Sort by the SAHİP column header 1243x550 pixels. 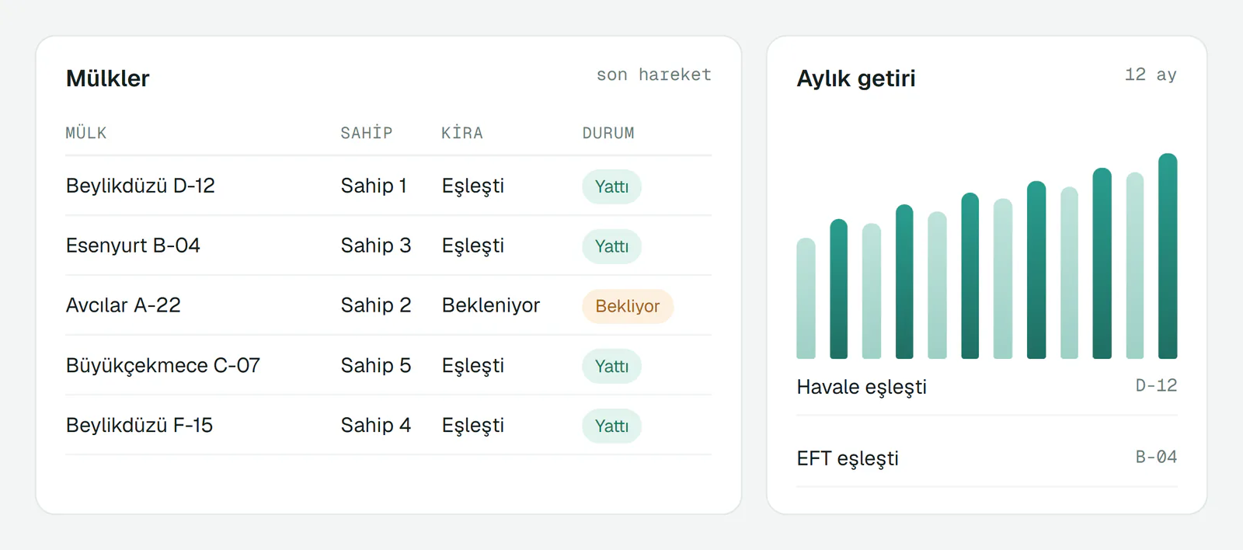pos(367,133)
